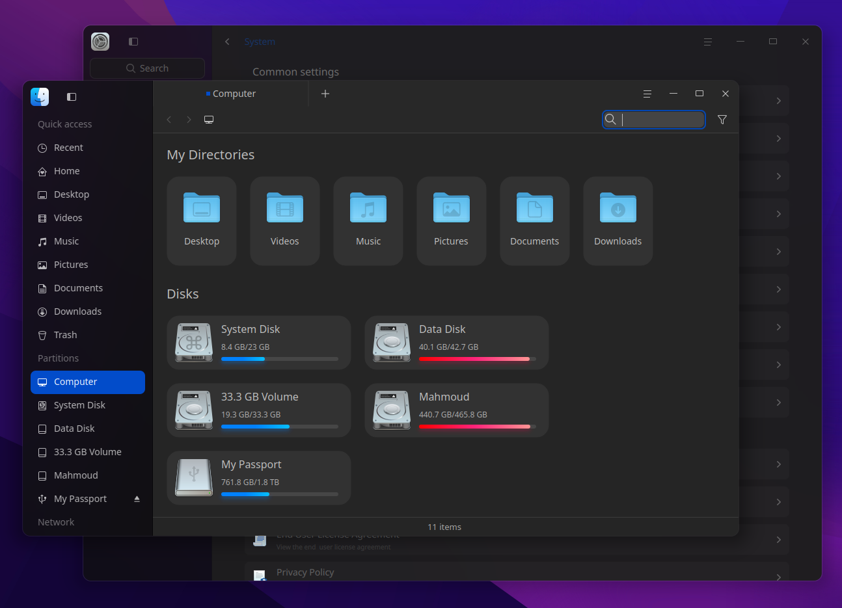842x608 pixels.
Task: Open Recent in the sidebar
Action: pyautogui.click(x=88, y=148)
